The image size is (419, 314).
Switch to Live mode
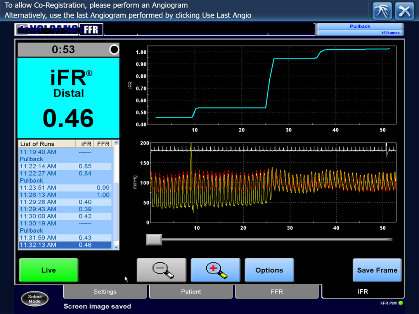coord(48,270)
